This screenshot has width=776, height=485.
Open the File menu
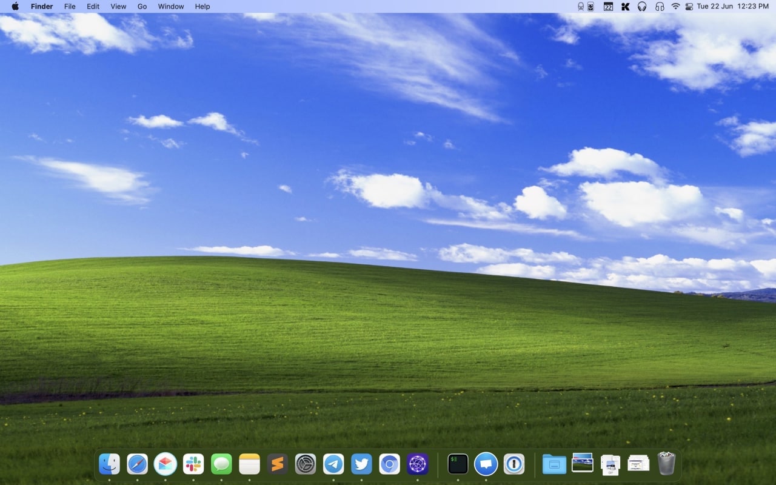[70, 7]
